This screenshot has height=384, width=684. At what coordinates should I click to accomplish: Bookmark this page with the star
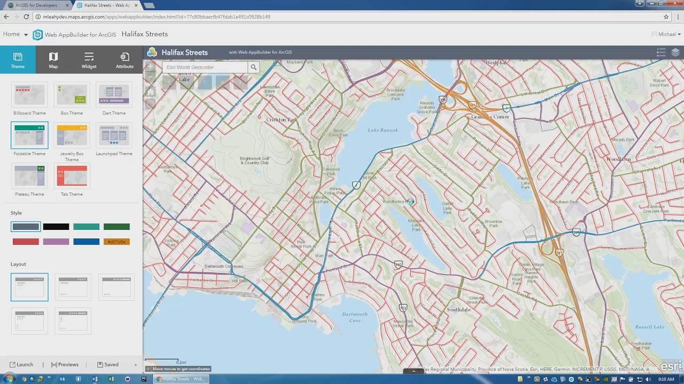click(666, 17)
